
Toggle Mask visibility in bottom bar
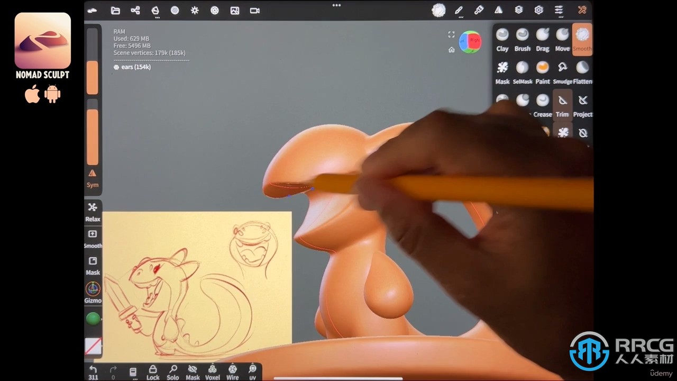(193, 372)
